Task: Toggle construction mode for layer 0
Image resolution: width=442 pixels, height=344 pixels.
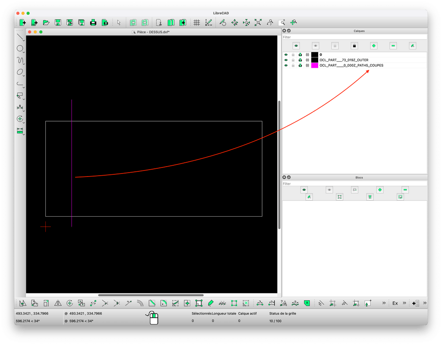Action: coord(307,55)
